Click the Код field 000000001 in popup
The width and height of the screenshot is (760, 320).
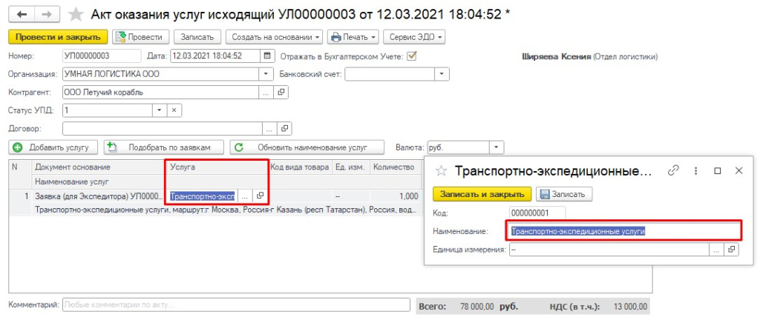[537, 213]
